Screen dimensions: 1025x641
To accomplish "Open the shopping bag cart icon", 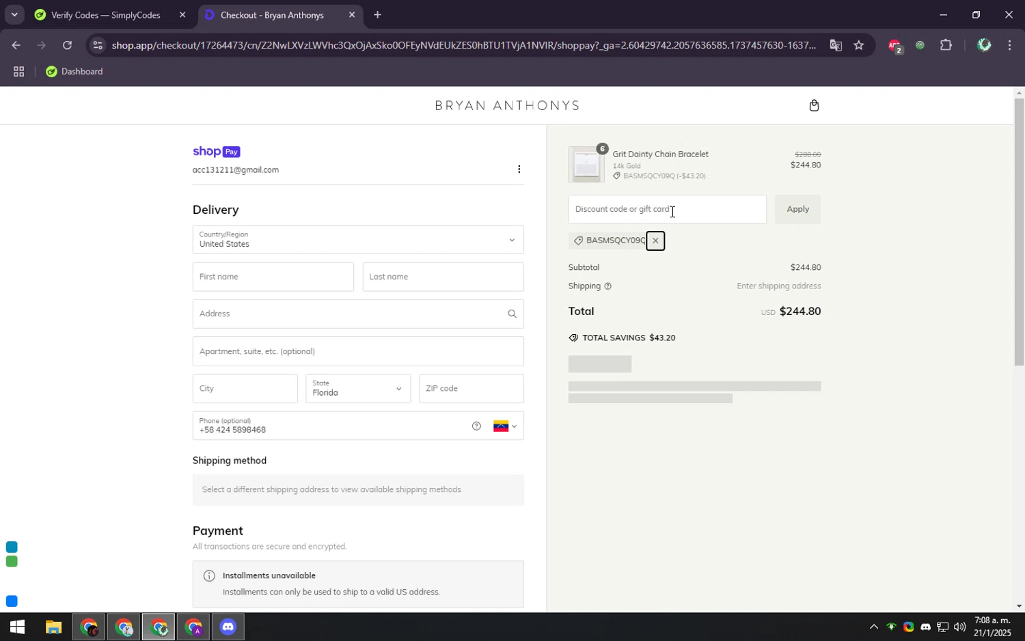I will (x=814, y=105).
